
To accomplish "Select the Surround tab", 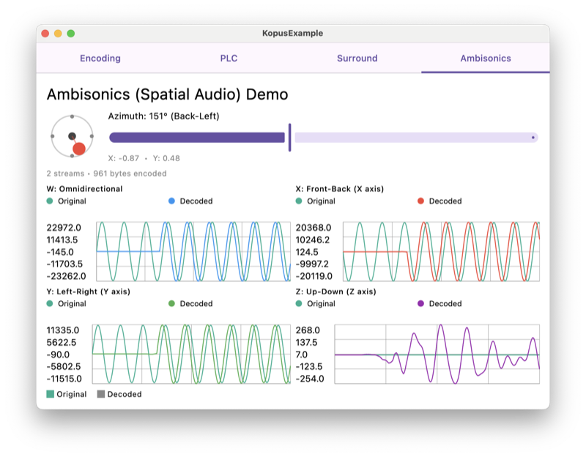I will coord(357,58).
